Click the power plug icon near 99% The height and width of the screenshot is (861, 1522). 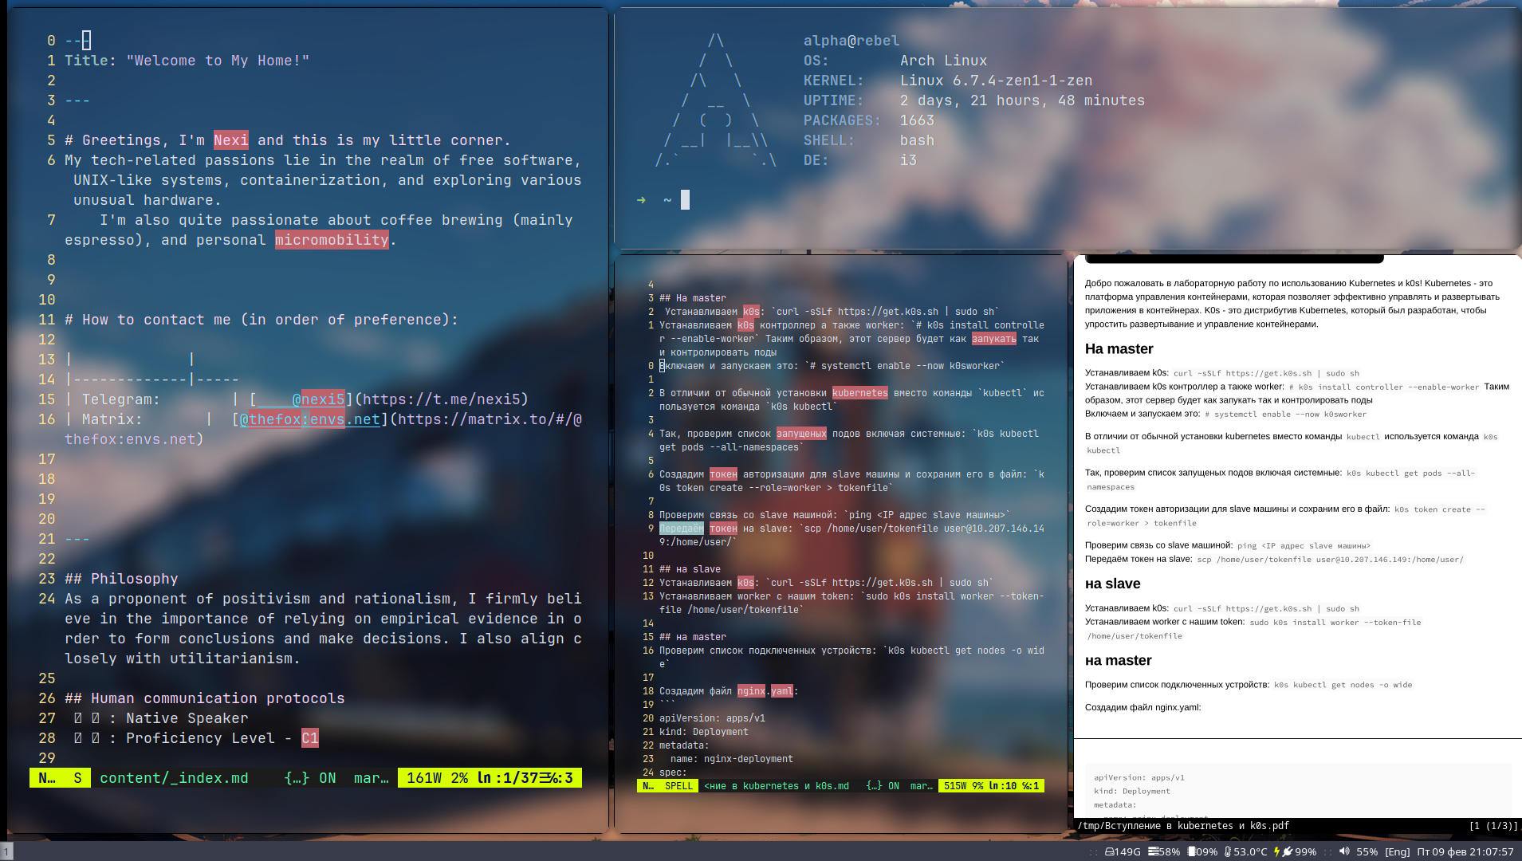coord(1290,852)
